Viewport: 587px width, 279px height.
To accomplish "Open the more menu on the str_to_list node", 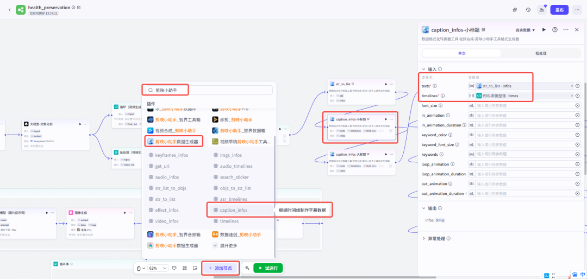I will 391,84.
